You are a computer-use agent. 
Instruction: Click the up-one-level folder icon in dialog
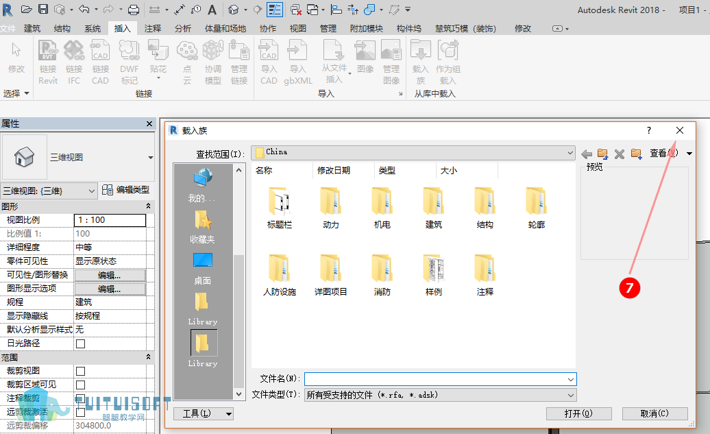coord(602,154)
